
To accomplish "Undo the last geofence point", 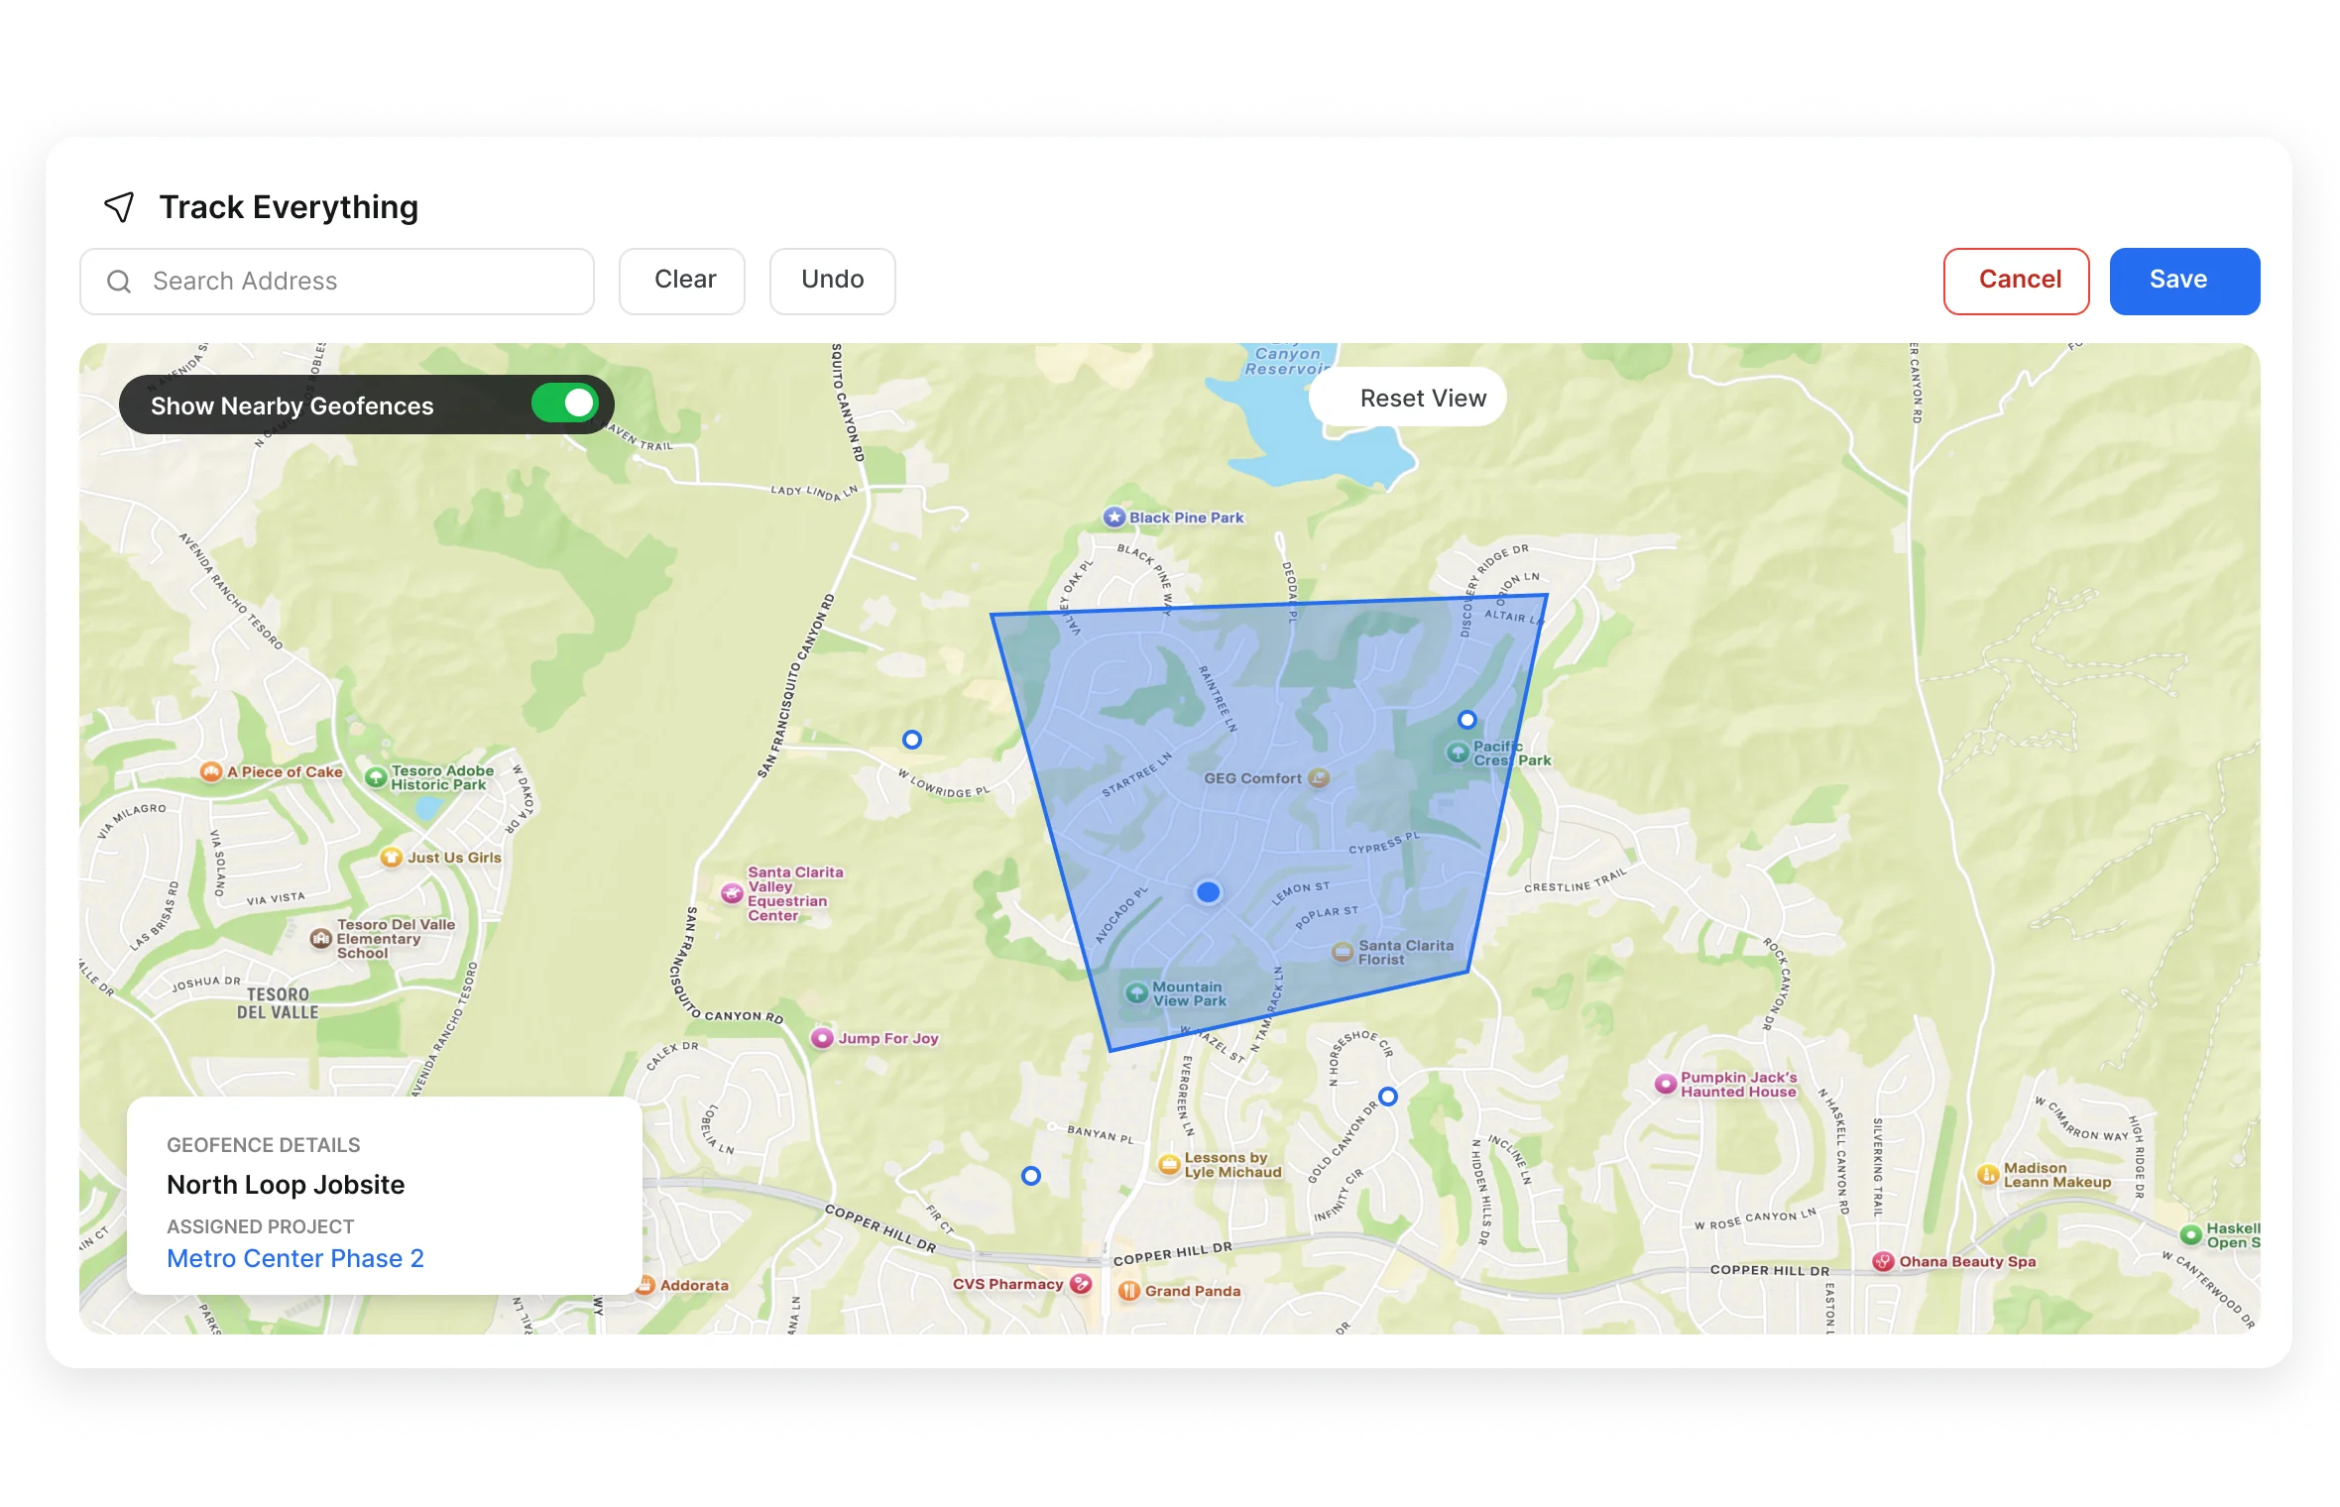I will tap(833, 282).
